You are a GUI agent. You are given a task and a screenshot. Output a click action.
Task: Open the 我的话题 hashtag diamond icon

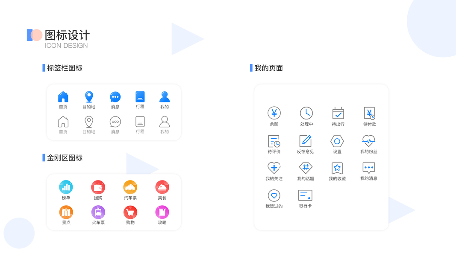point(306,168)
